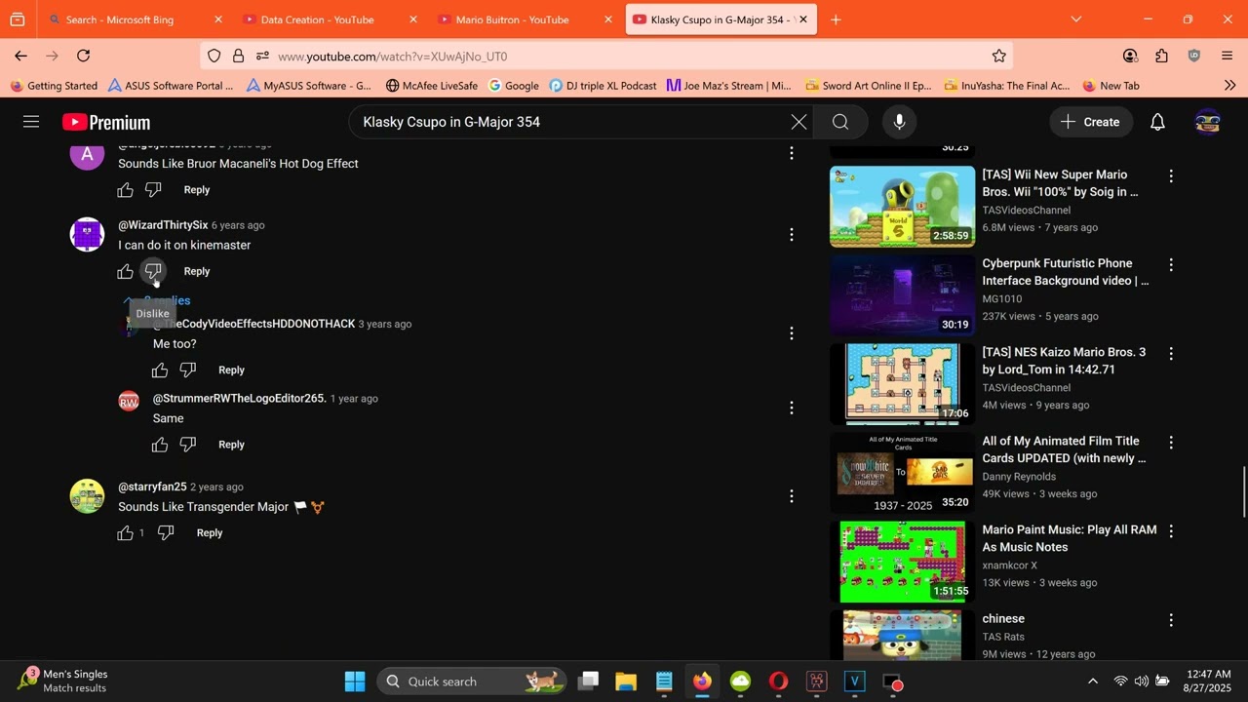
Task: Like the 'Same' reply
Action: pos(160,445)
